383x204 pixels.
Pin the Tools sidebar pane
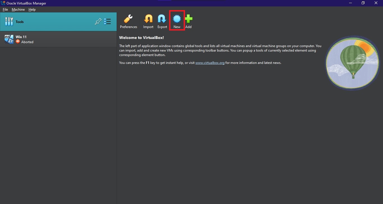98,21
